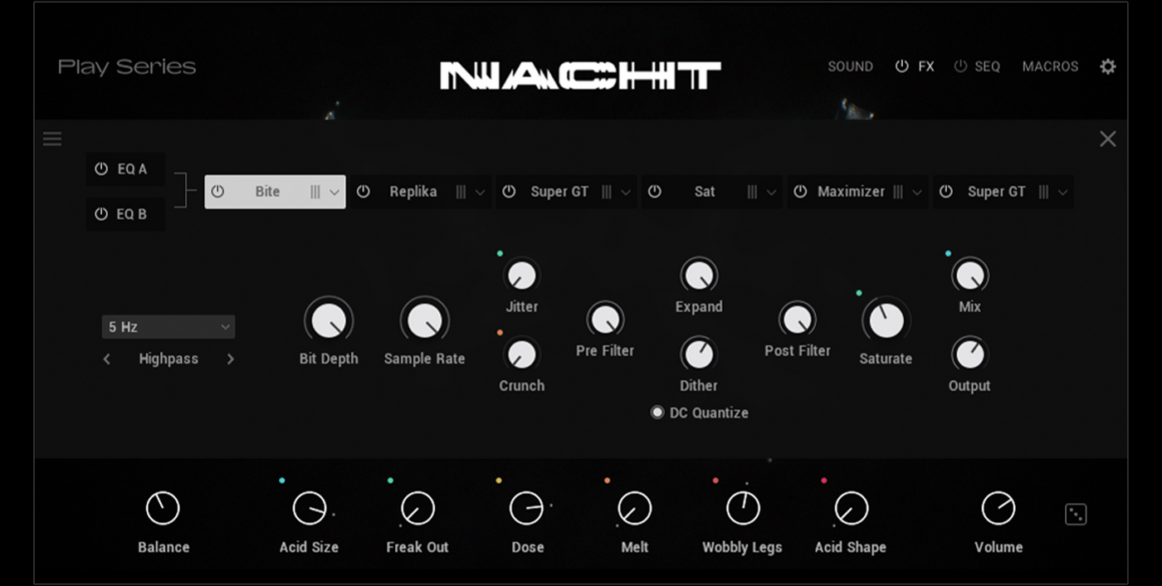Close the FX panel with the X
Viewport: 1162px width, 586px height.
pyautogui.click(x=1108, y=139)
